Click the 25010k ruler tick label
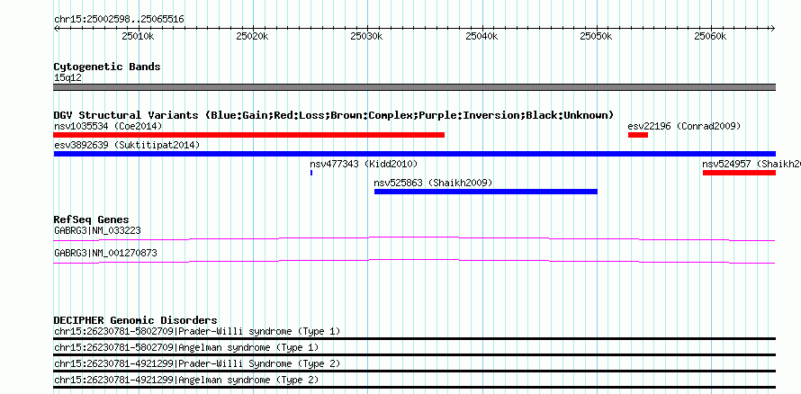801x394 pixels. click(x=139, y=36)
